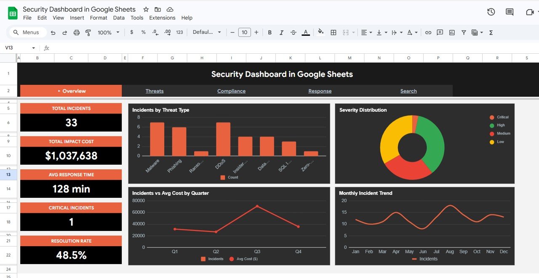Screen dimensions: 539x278
Task: Open the fill color picker
Action: coord(321,32)
